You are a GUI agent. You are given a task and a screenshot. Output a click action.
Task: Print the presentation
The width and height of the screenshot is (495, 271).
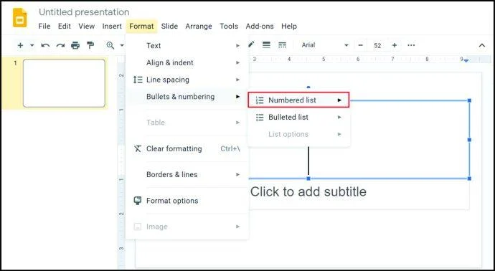tap(75, 45)
